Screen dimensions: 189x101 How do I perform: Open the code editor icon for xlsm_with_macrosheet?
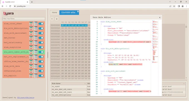(36, 33)
